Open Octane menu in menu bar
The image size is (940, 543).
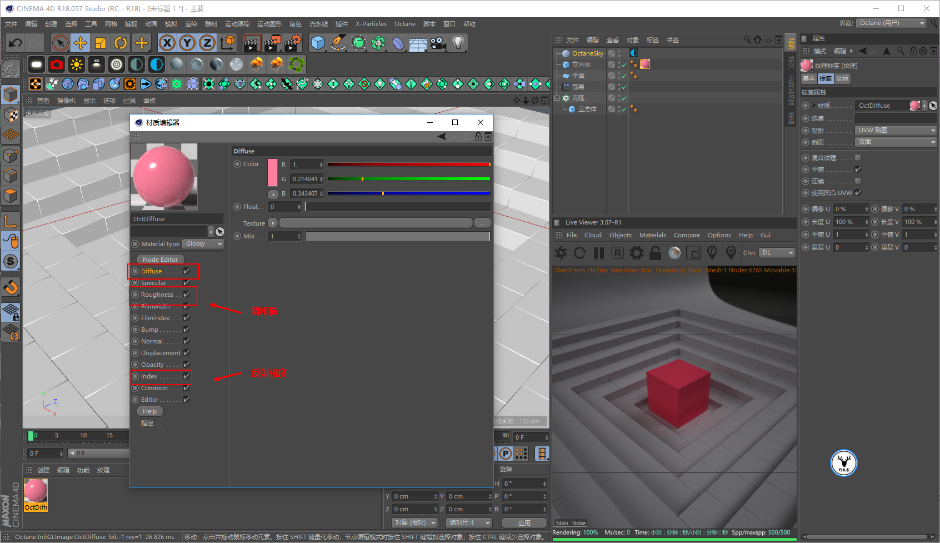[405, 24]
